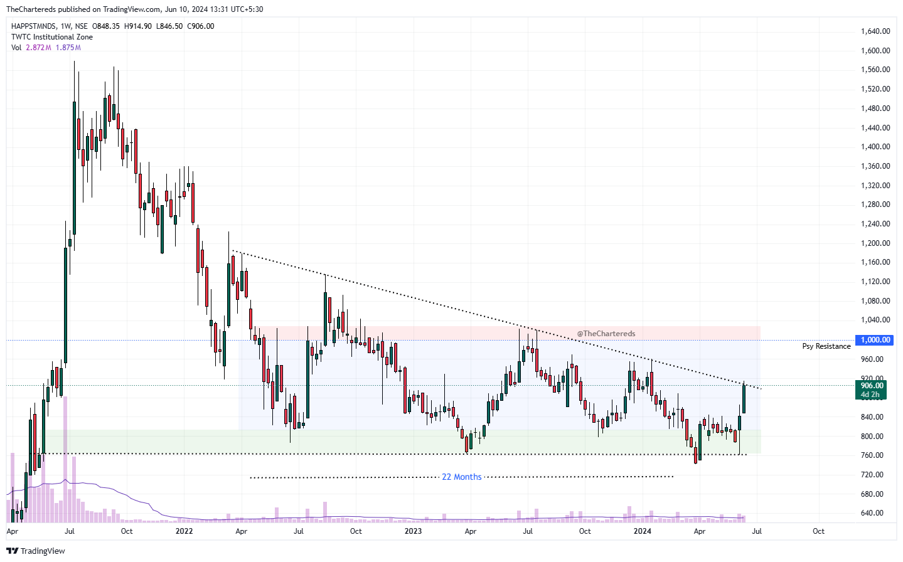Click the high value H914.90
This screenshot has width=903, height=562.
pyautogui.click(x=137, y=26)
